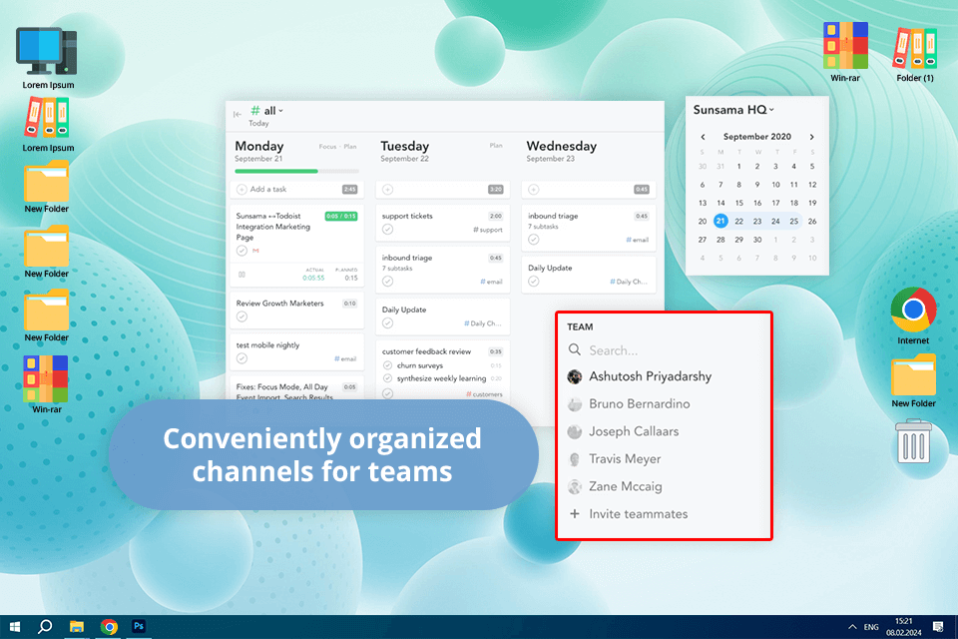Mark Sunsama Todoist Integration task complete
The height and width of the screenshot is (639, 958).
coord(241,251)
